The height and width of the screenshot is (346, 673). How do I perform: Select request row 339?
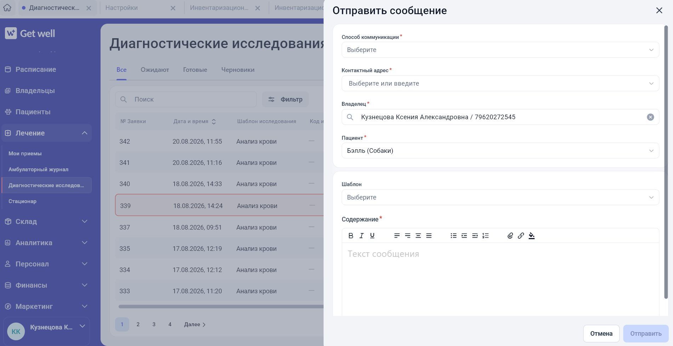(219, 206)
